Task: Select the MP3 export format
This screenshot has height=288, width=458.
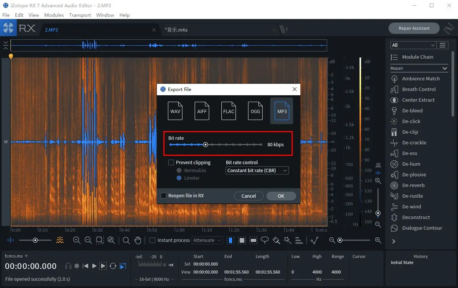Action: (x=282, y=111)
